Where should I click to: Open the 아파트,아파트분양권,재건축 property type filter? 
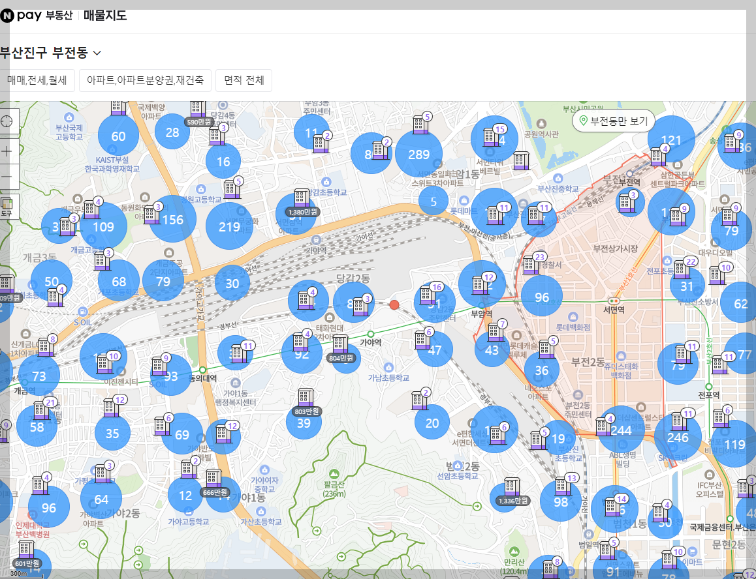pyautogui.click(x=145, y=80)
